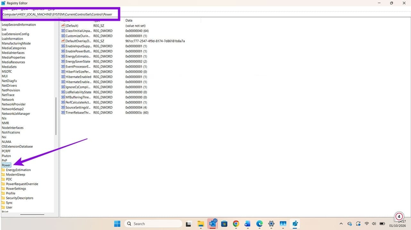Screen dimensions: 411x230
Task: Select the MfBufferingThre... value name
Action: 78,97
